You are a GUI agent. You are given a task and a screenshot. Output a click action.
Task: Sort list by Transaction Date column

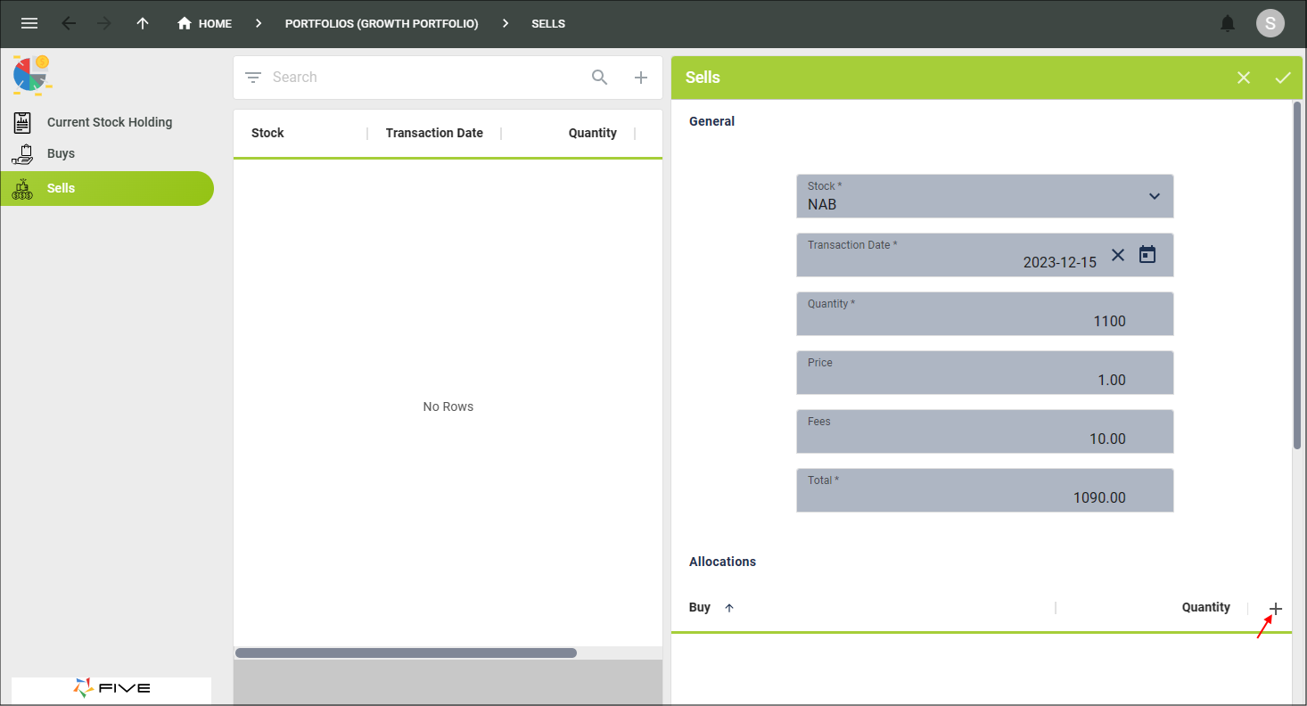click(x=434, y=133)
